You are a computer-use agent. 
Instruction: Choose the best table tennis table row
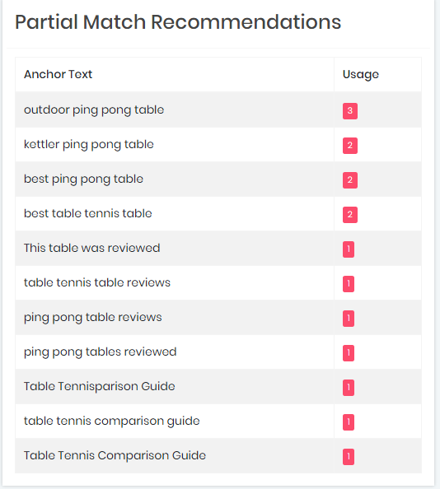pos(218,214)
